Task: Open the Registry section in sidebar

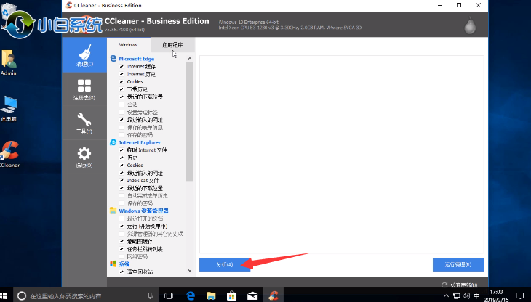Action: tap(84, 90)
